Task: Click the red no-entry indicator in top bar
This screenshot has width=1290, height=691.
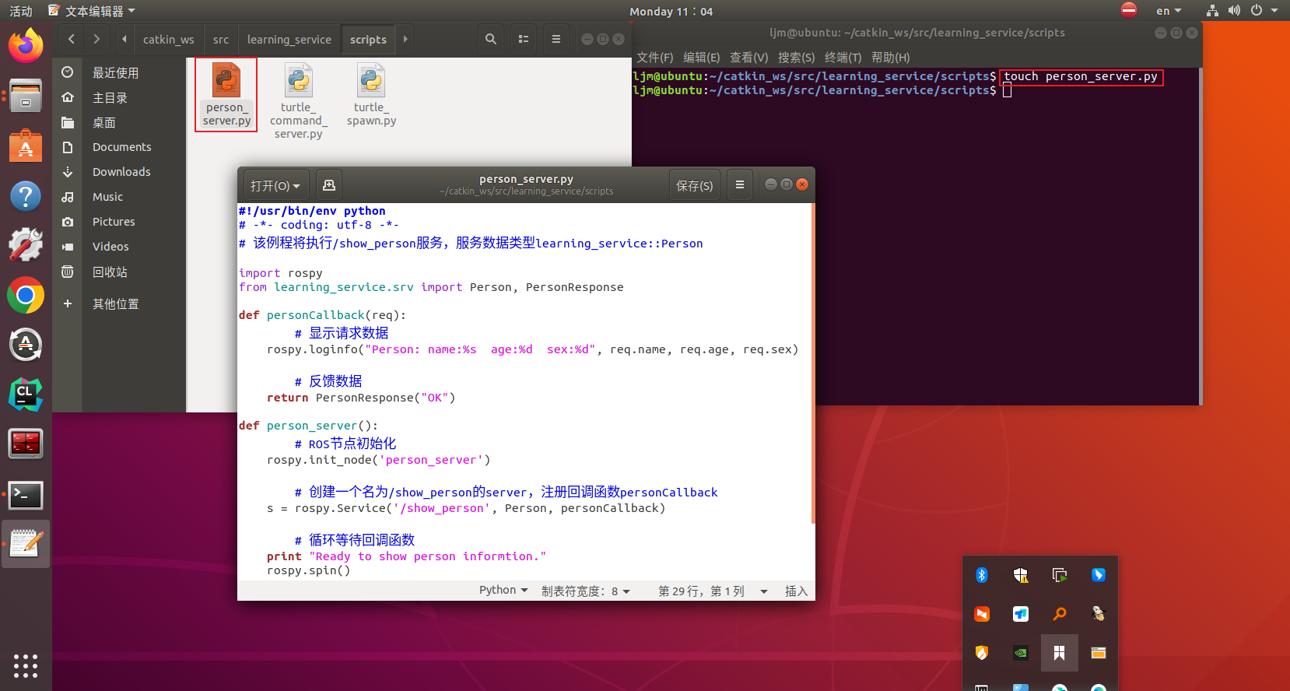Action: click(1129, 10)
